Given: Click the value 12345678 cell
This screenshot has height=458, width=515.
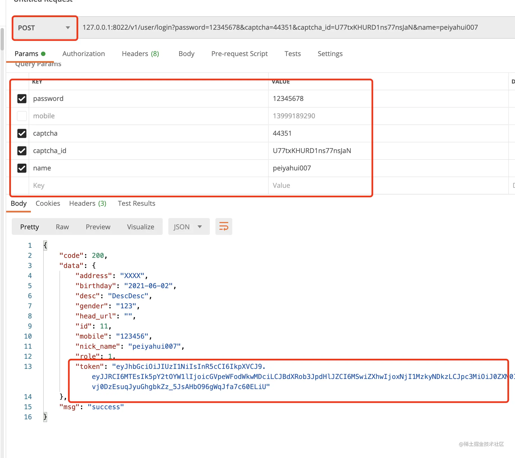Looking at the screenshot, I should 388,99.
